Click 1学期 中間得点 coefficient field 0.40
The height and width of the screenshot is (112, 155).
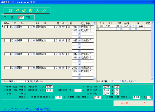[49, 87]
